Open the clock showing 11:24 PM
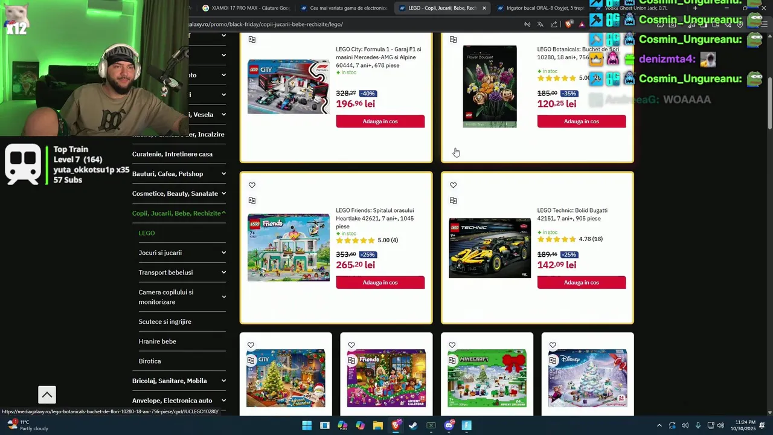The width and height of the screenshot is (773, 435). coord(743,425)
